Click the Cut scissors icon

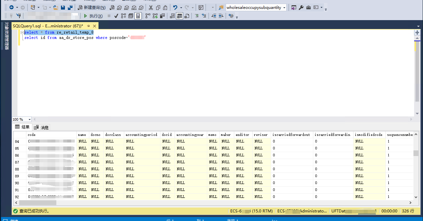click(151, 8)
